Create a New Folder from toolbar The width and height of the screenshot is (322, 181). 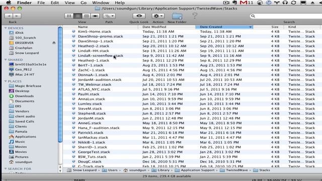177,16
